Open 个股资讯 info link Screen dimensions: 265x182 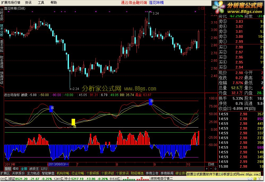(x=122, y=173)
